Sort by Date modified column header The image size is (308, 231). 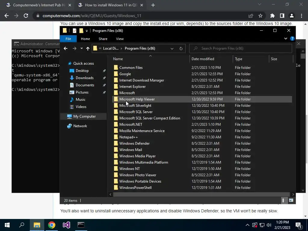point(203,59)
